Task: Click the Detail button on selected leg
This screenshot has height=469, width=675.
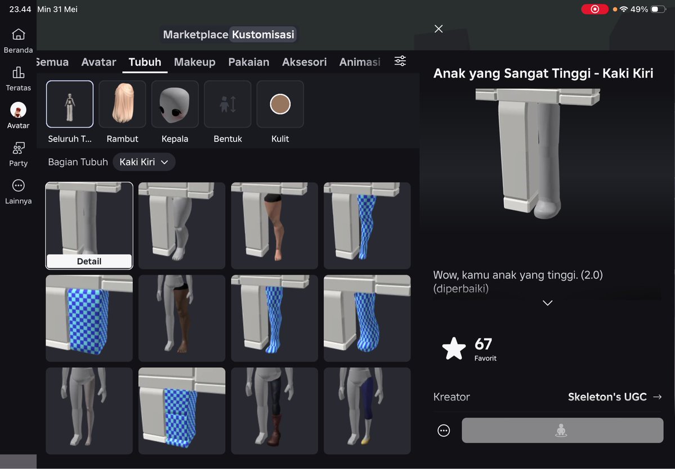Action: (89, 261)
